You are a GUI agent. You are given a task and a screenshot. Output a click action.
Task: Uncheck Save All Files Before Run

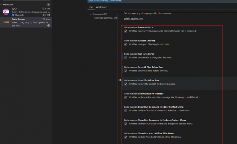[125, 71]
